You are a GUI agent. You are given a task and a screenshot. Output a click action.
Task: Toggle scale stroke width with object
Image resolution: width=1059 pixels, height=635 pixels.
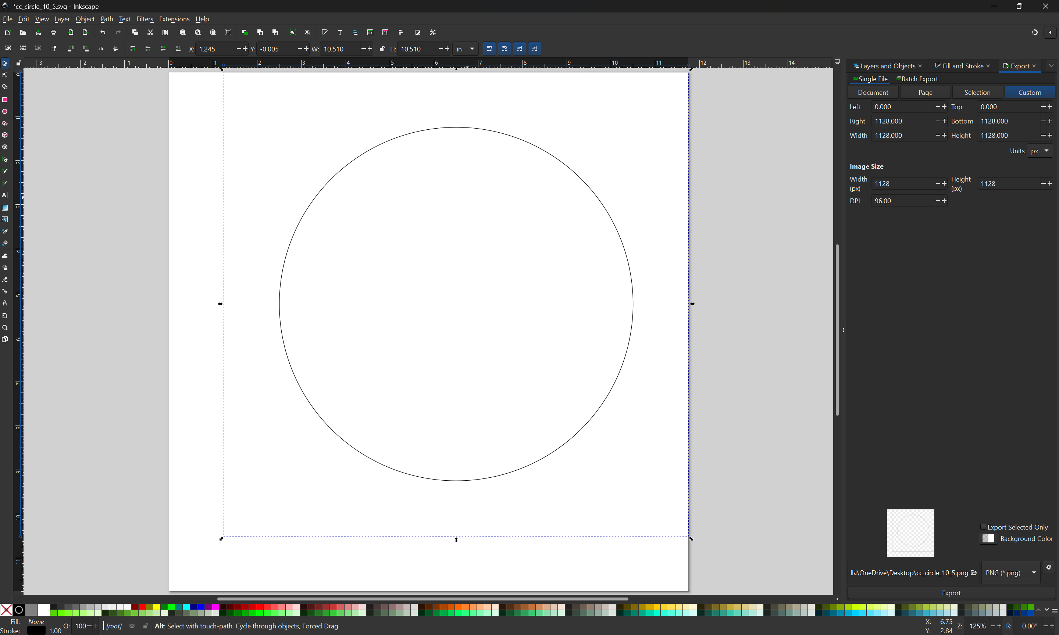(489, 49)
